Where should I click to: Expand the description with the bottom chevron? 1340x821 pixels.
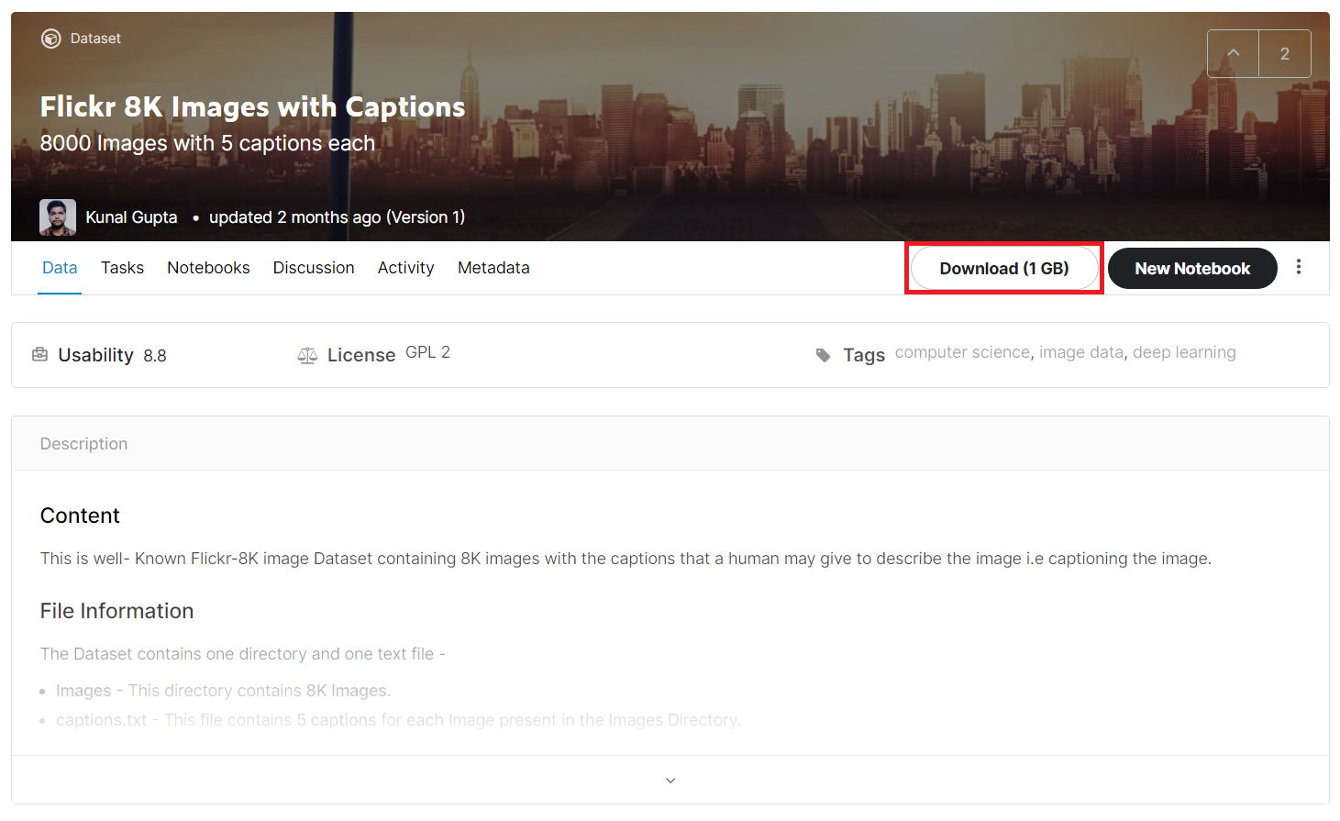point(670,780)
